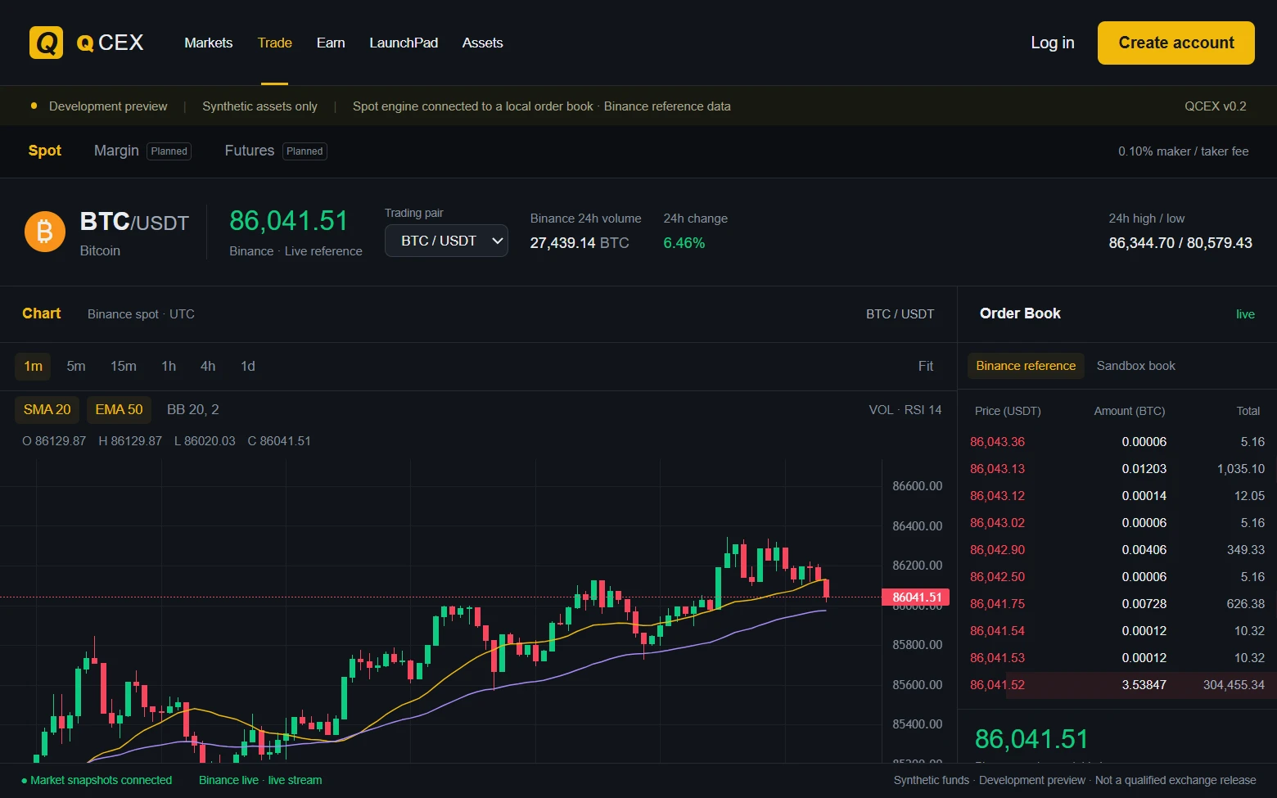Select the Spot trading tab
The height and width of the screenshot is (798, 1277).
click(x=45, y=151)
